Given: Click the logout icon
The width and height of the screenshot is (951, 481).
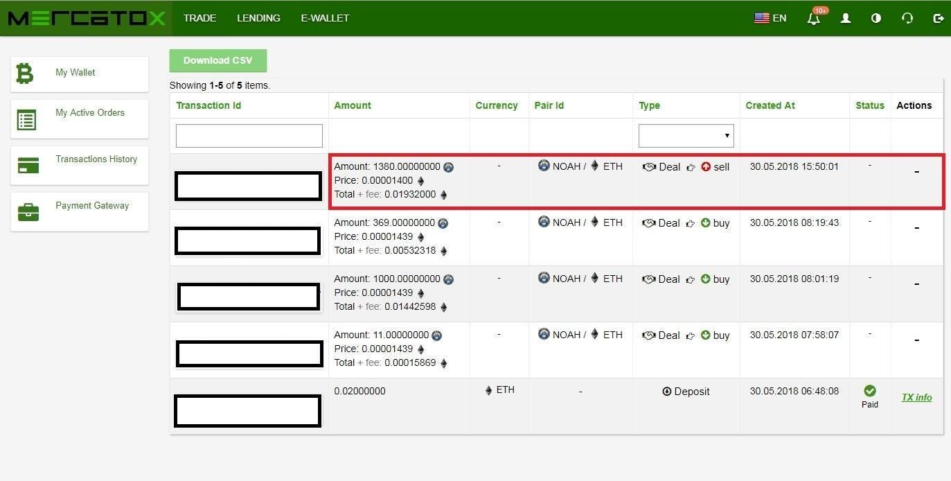Looking at the screenshot, I should [939, 18].
